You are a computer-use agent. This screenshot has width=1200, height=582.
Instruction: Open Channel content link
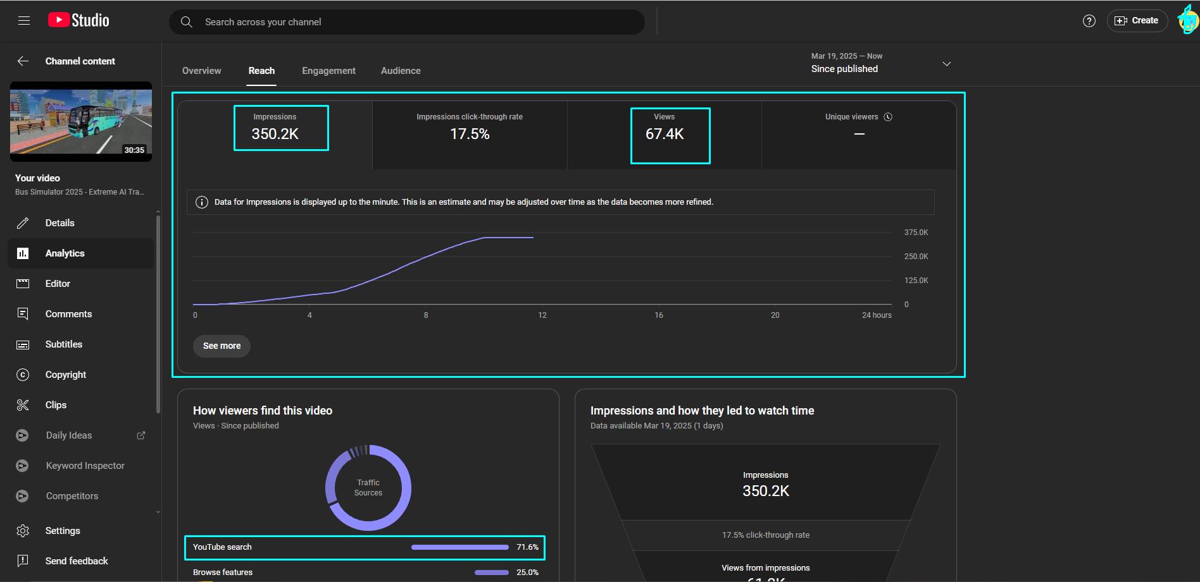[x=80, y=61]
